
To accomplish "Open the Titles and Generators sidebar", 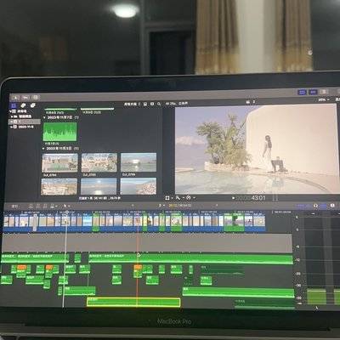I will [32, 105].
